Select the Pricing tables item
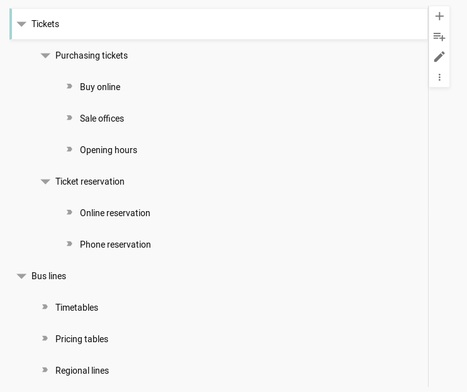Image resolution: width=467 pixels, height=392 pixels. (82, 339)
